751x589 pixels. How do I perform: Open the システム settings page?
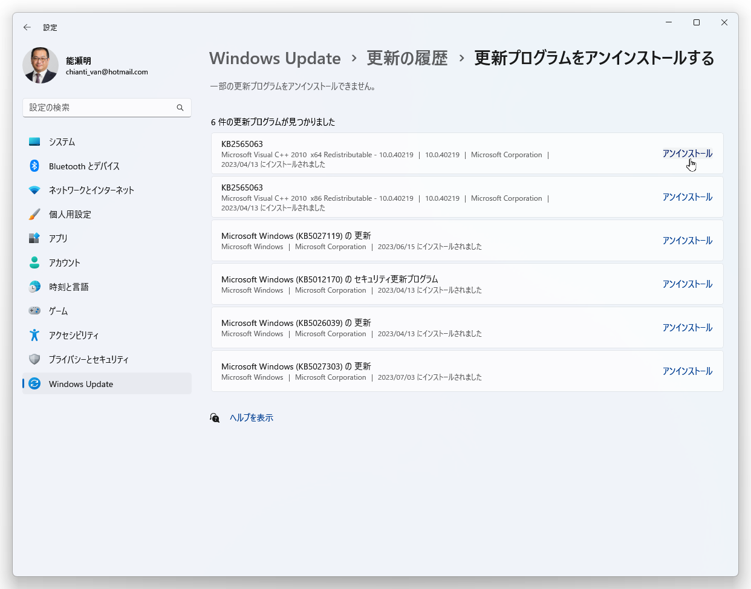(107, 142)
